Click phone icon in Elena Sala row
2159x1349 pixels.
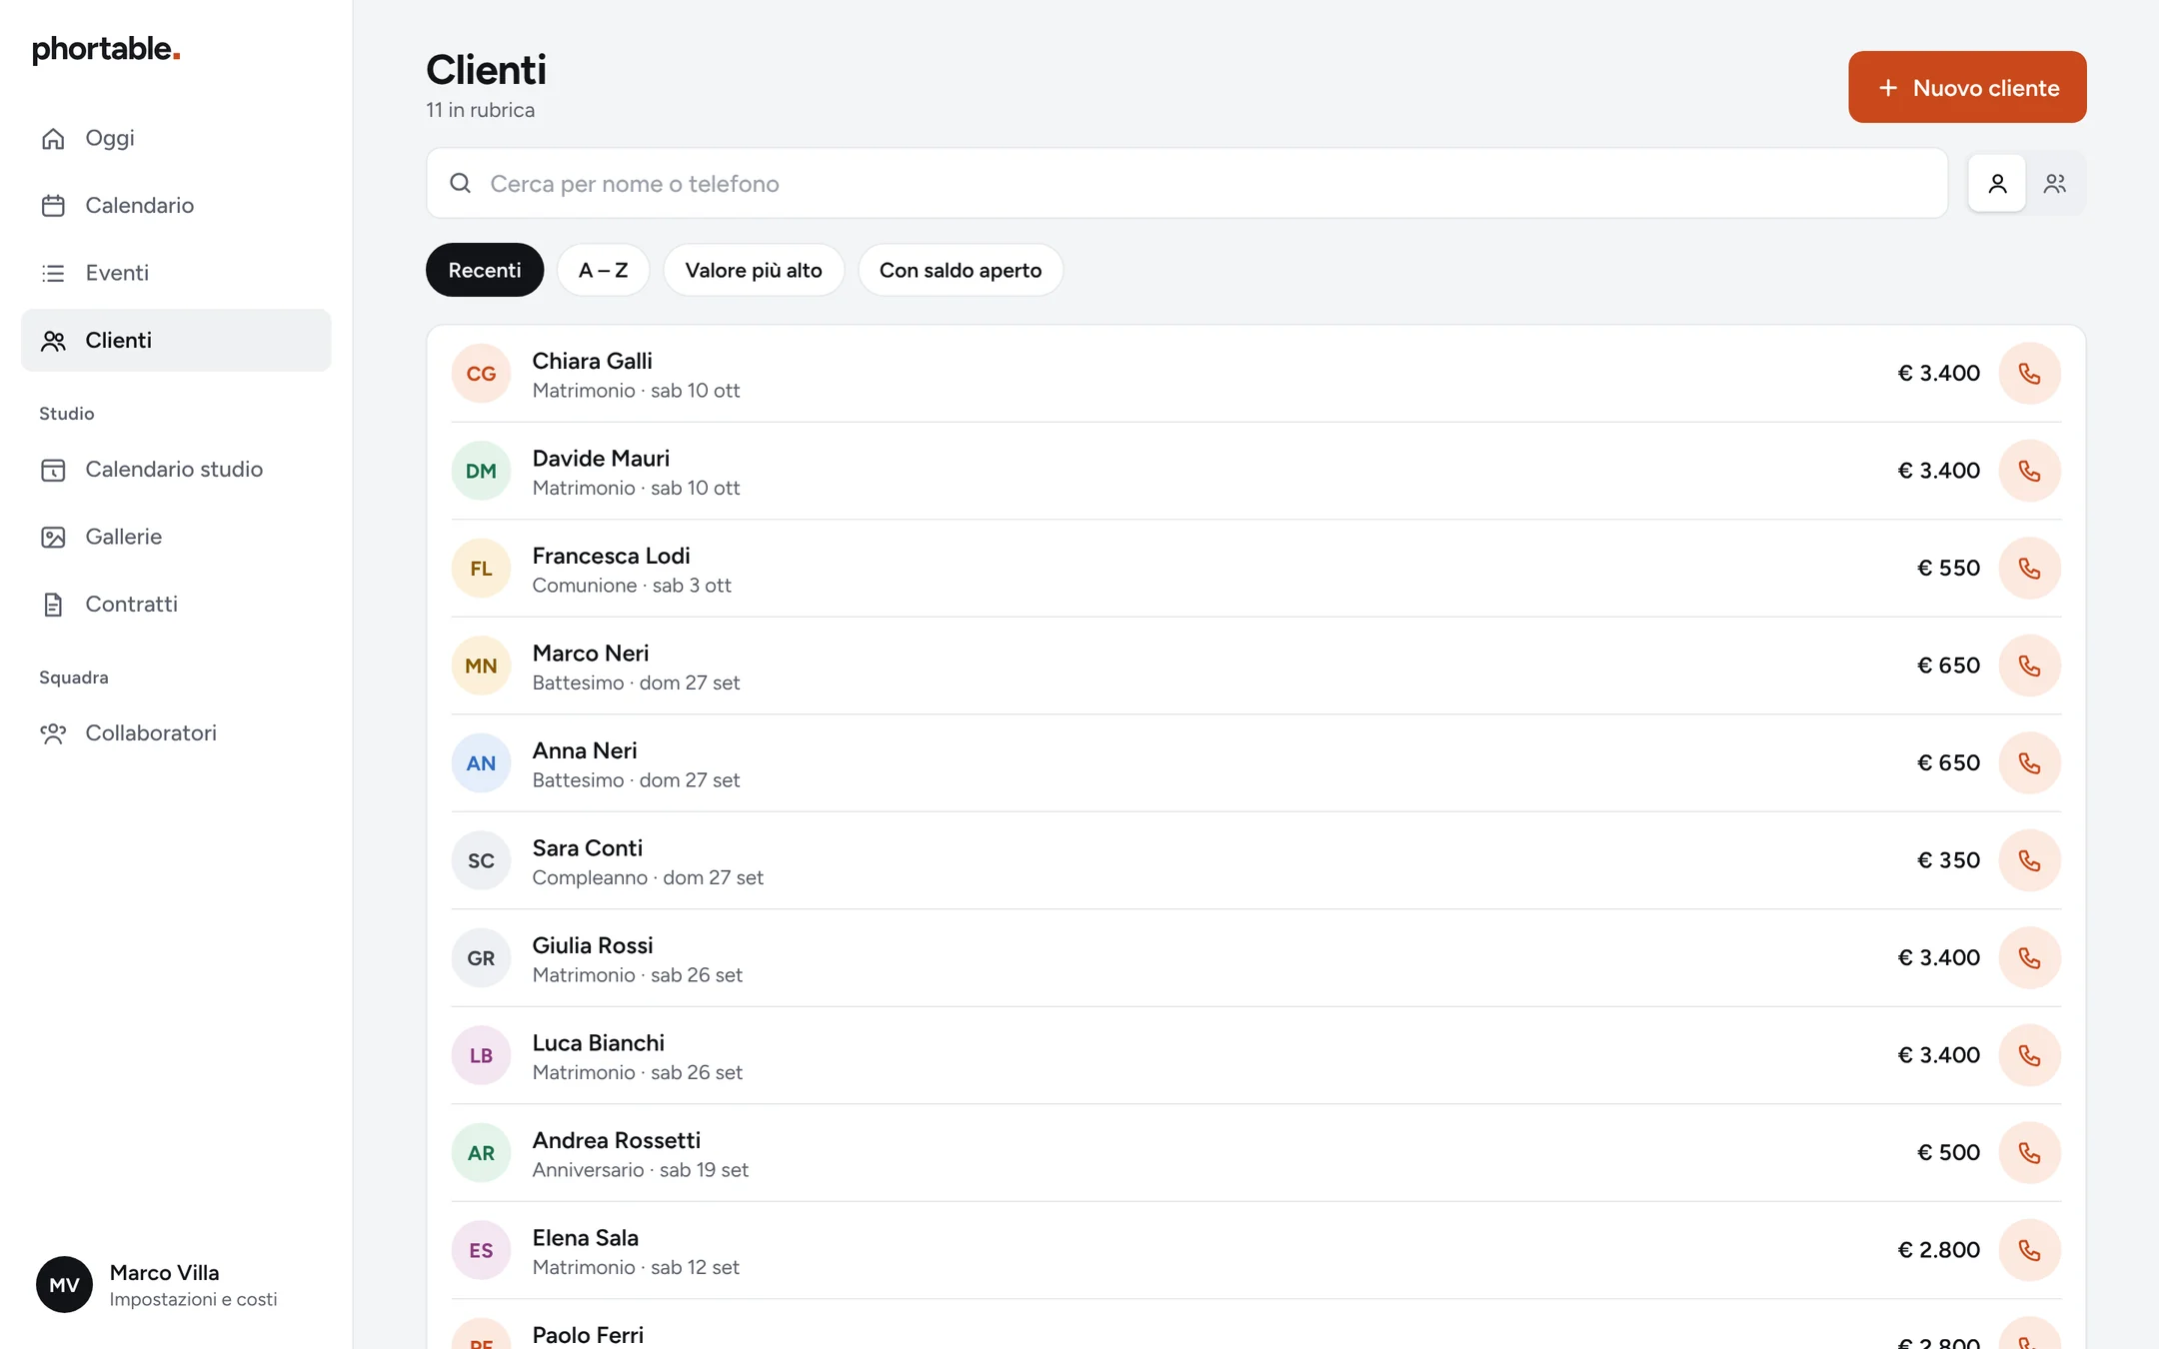(2029, 1250)
